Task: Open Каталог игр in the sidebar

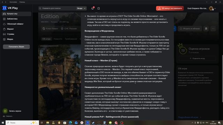Action: click(16, 14)
